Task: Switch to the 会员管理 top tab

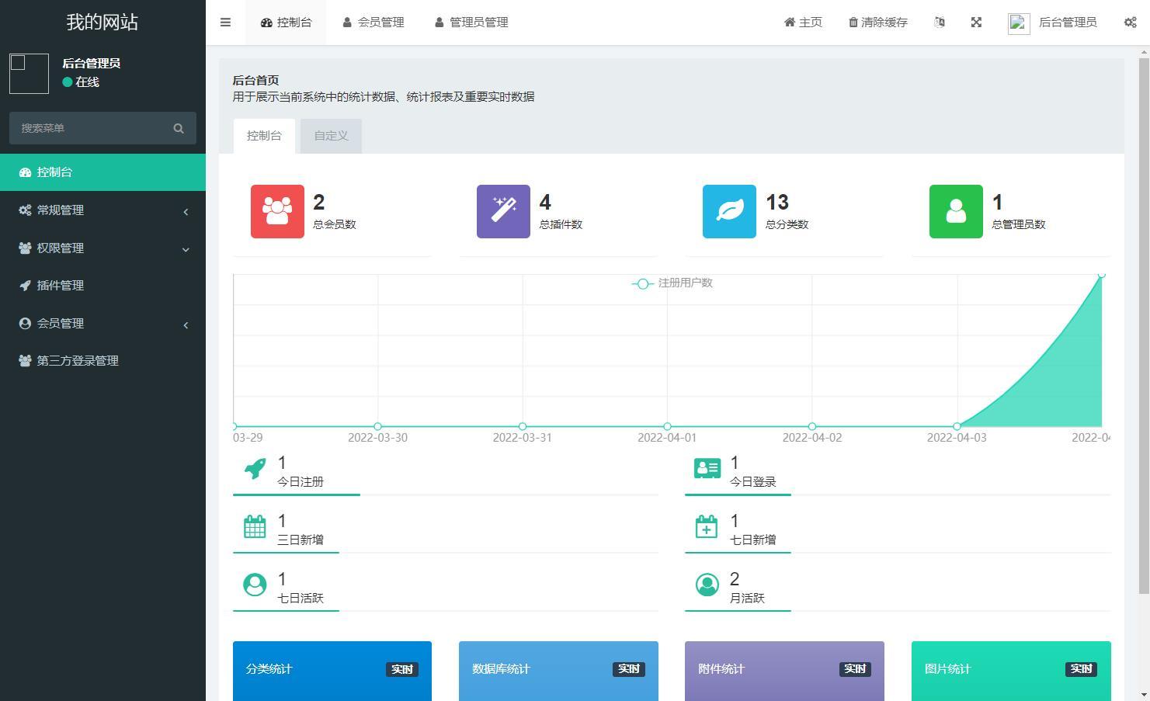Action: pos(373,23)
